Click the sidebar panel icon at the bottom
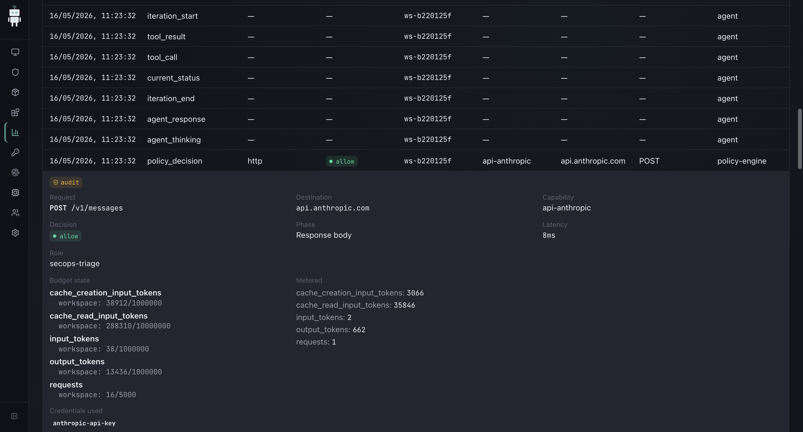Viewport: 803px width, 432px height. (14, 416)
